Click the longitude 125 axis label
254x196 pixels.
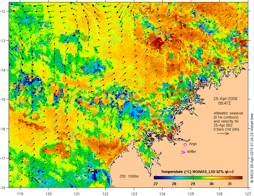tap(191, 194)
